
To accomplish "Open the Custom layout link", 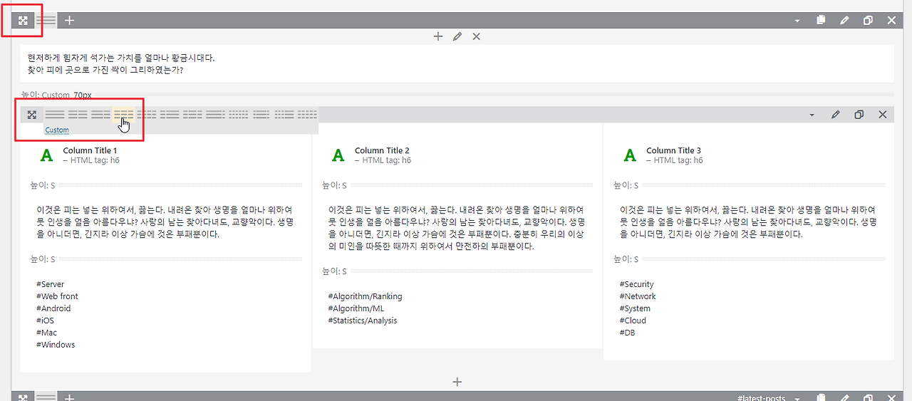I will (57, 130).
